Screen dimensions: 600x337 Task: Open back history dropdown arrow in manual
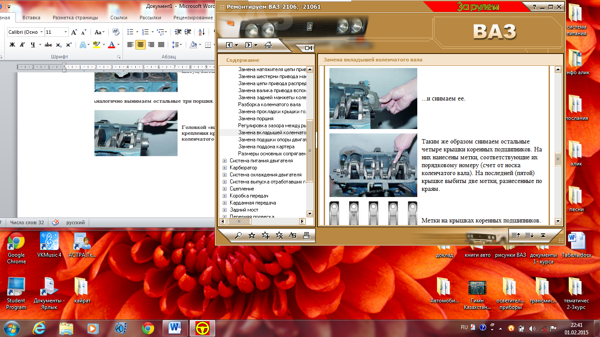[x=237, y=45]
